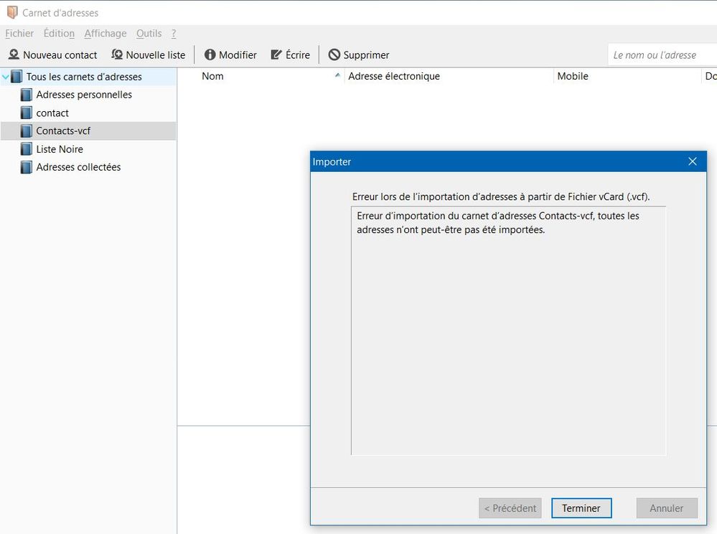Open the Édition menu
This screenshot has width=717, height=534.
click(x=59, y=33)
